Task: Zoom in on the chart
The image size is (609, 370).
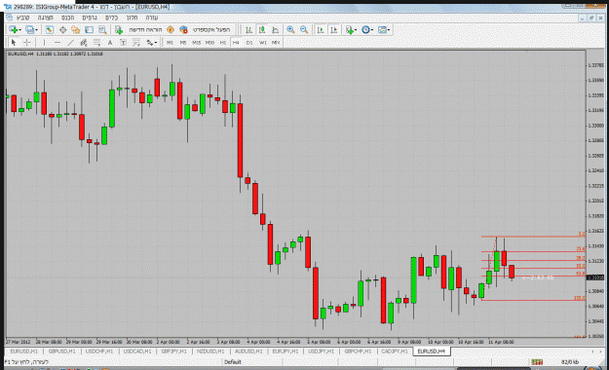Action: click(x=290, y=30)
